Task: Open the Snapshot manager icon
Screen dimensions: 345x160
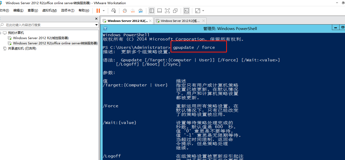Action: click(x=141, y=11)
